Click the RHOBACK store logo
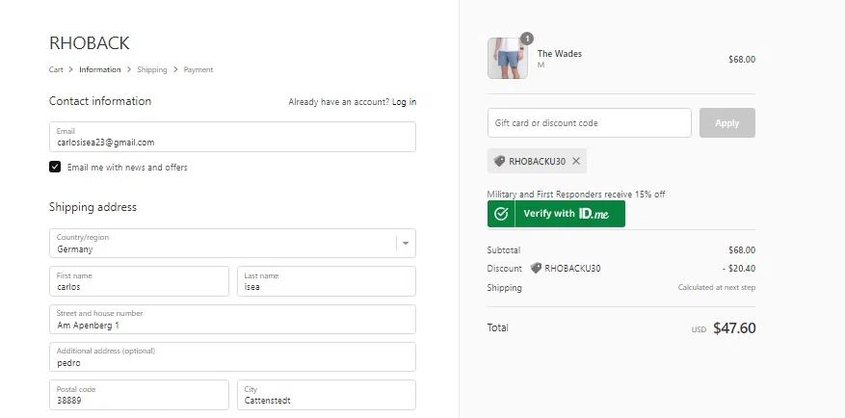This screenshot has height=418, width=845. [x=90, y=43]
